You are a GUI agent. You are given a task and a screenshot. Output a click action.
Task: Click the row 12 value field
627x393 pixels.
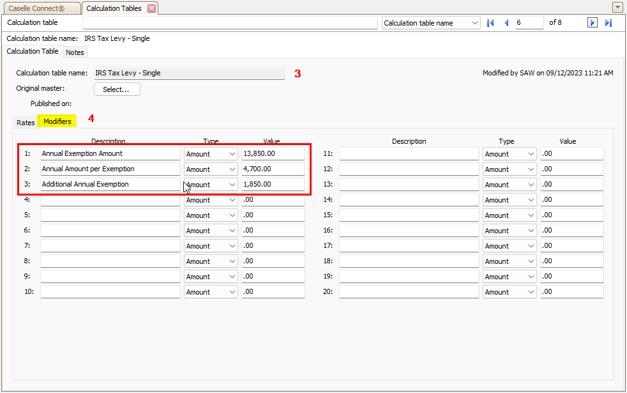pyautogui.click(x=572, y=169)
